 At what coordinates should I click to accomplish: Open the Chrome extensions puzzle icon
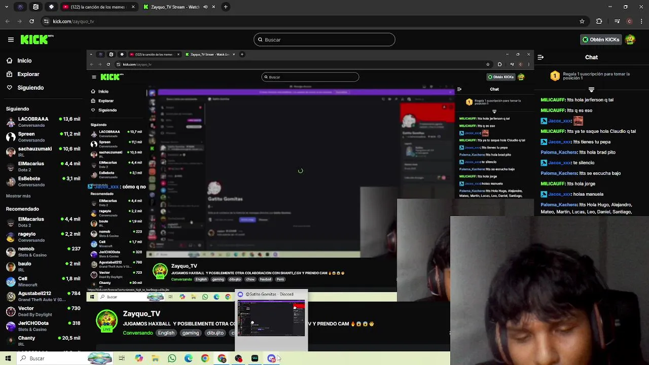pos(599,21)
